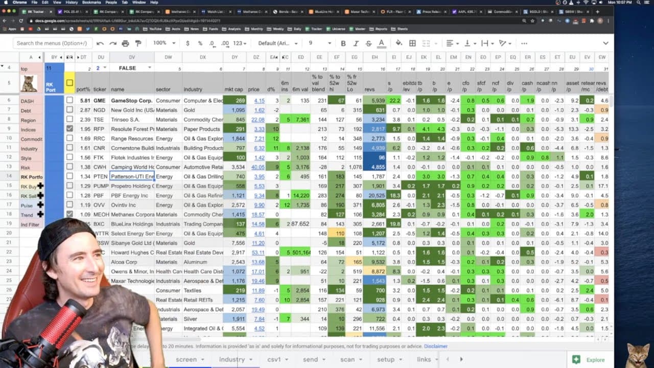Viewport: 654px width, 368px height.
Task: Open the vertical align options
Action: [x=470, y=43]
